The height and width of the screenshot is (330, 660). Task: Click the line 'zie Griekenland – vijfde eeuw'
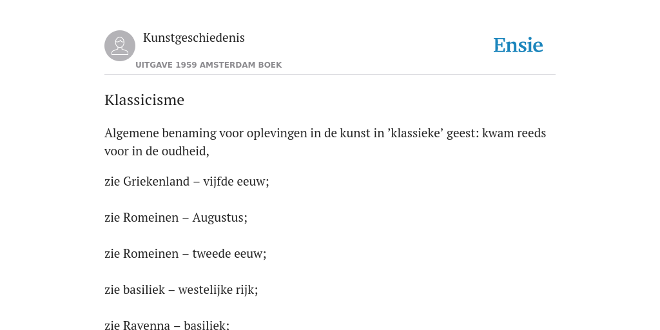click(187, 181)
